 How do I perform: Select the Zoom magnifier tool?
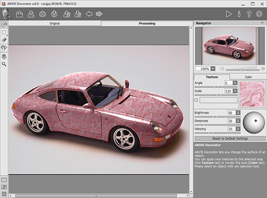pos(4,64)
